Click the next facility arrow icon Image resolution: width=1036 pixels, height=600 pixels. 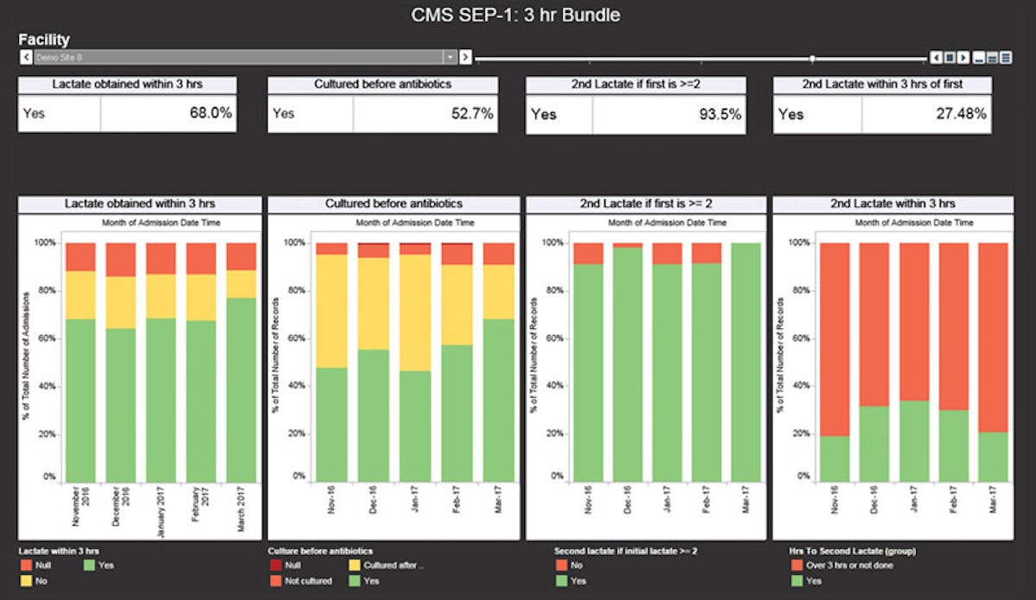point(466,57)
